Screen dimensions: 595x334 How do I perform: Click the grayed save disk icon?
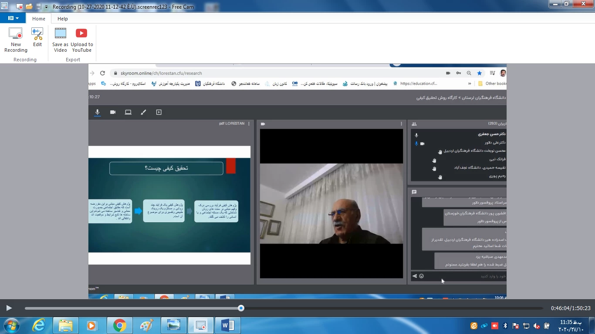point(38,7)
